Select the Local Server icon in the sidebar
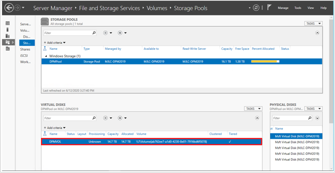The image size is (335, 173). [8, 30]
